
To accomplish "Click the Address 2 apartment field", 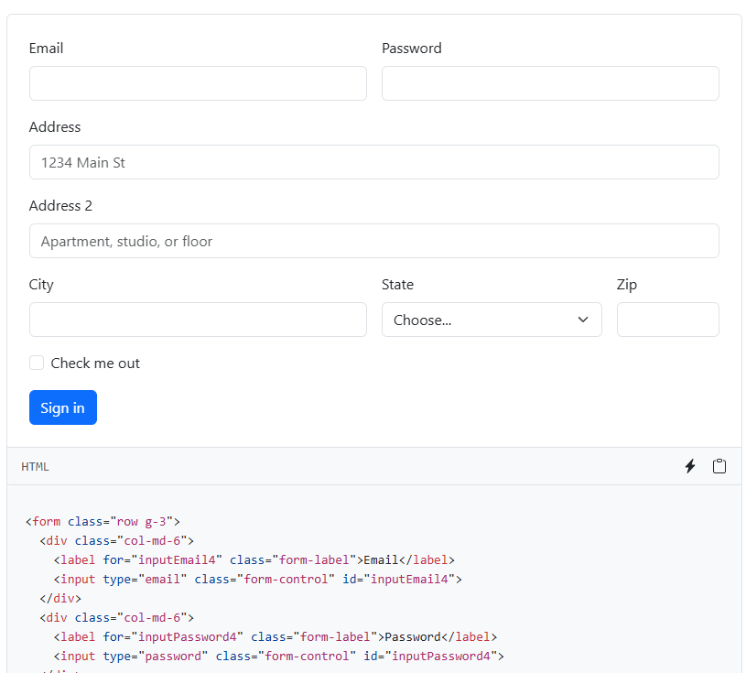I will (x=373, y=241).
